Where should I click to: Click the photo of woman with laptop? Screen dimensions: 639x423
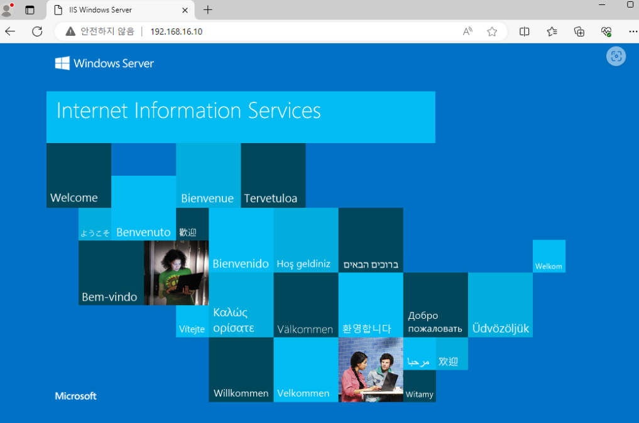[x=176, y=272]
